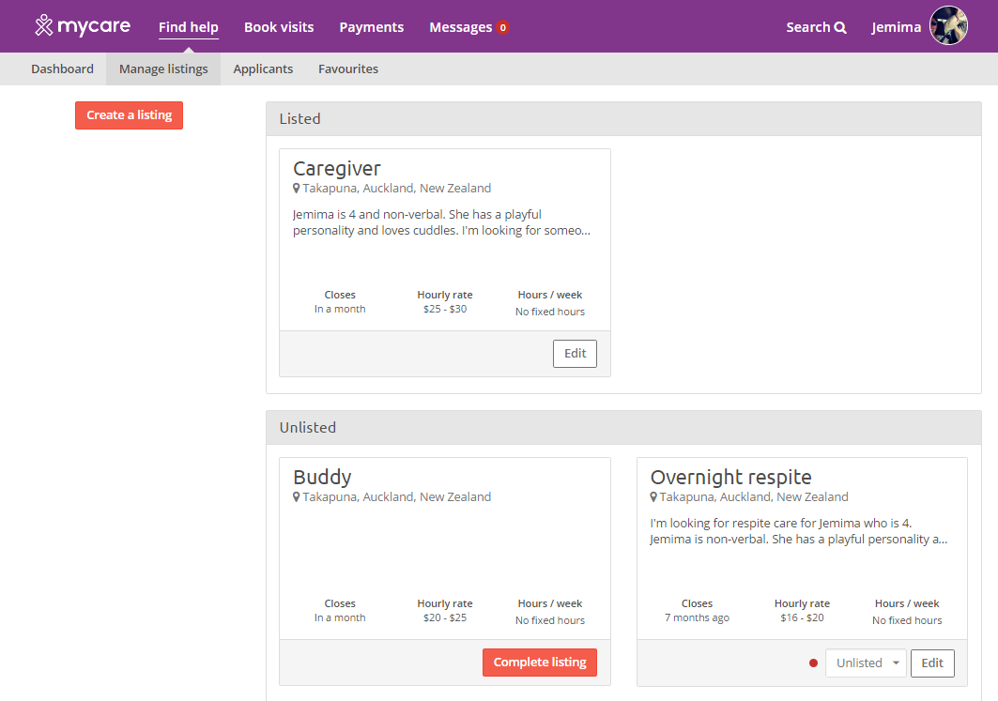Click the Messages unread count badge
The width and height of the screenshot is (998, 701).
503,27
